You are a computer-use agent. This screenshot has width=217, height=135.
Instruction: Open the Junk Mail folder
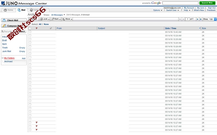(x=6, y=51)
